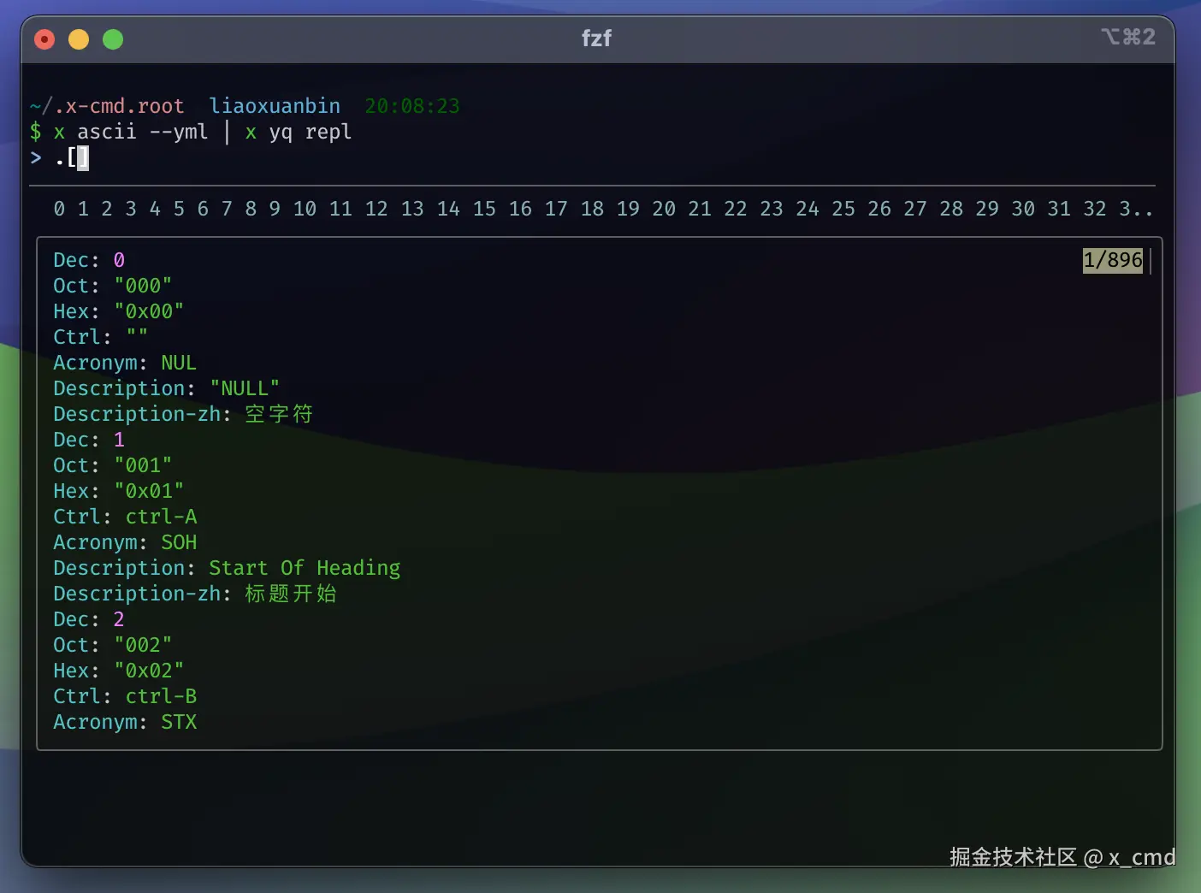1201x893 pixels.
Task: Click the line Dec: 1
Action: coord(89,440)
